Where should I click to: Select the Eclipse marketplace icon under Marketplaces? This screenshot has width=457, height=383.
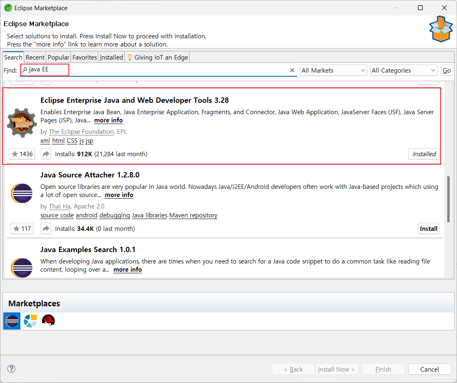click(12, 321)
